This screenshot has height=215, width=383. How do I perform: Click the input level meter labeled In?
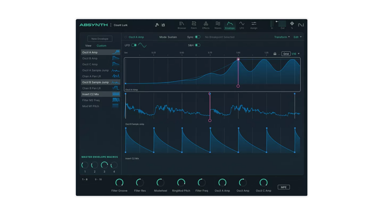(x=272, y=25)
